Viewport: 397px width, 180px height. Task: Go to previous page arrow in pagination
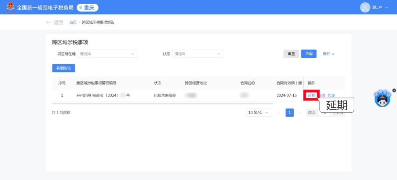pyautogui.click(x=279, y=113)
